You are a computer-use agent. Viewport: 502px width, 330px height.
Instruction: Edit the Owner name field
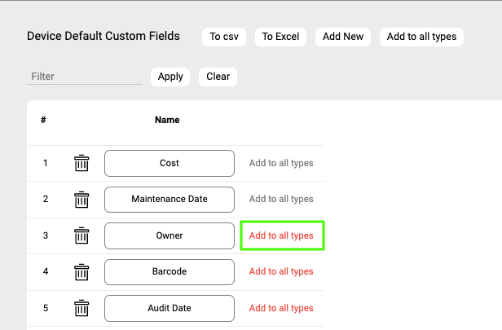pos(170,235)
